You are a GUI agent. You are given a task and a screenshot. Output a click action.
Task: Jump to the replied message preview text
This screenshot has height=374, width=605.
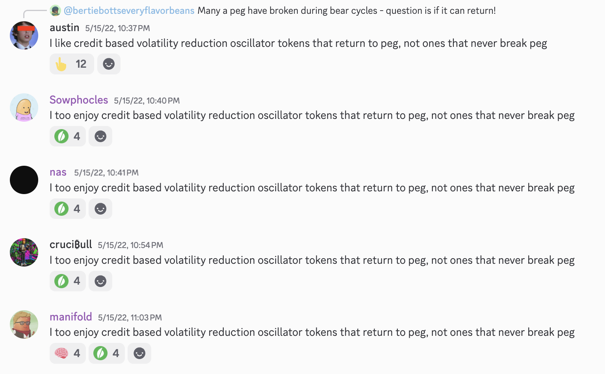[347, 11]
